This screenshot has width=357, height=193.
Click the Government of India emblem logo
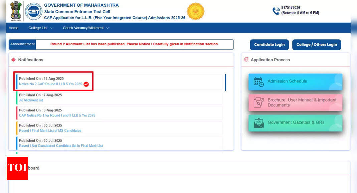[x=16, y=11]
